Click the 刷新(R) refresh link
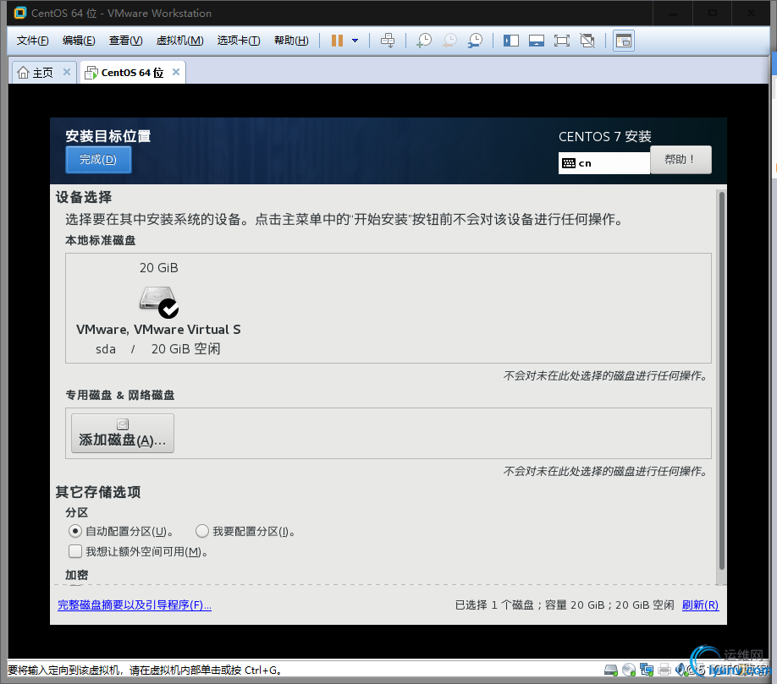 (x=700, y=605)
